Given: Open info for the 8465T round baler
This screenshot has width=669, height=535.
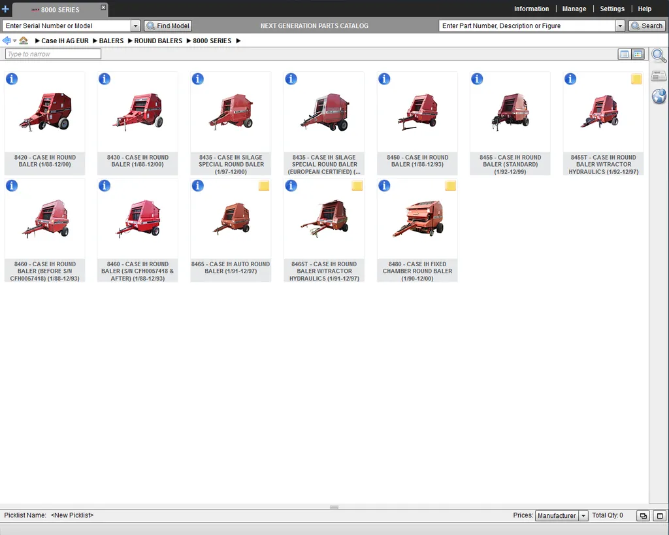Looking at the screenshot, I should coord(291,186).
